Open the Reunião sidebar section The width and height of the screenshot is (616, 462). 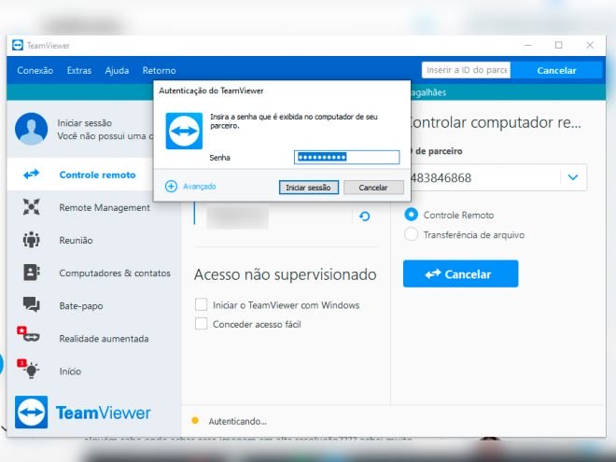coord(94,240)
